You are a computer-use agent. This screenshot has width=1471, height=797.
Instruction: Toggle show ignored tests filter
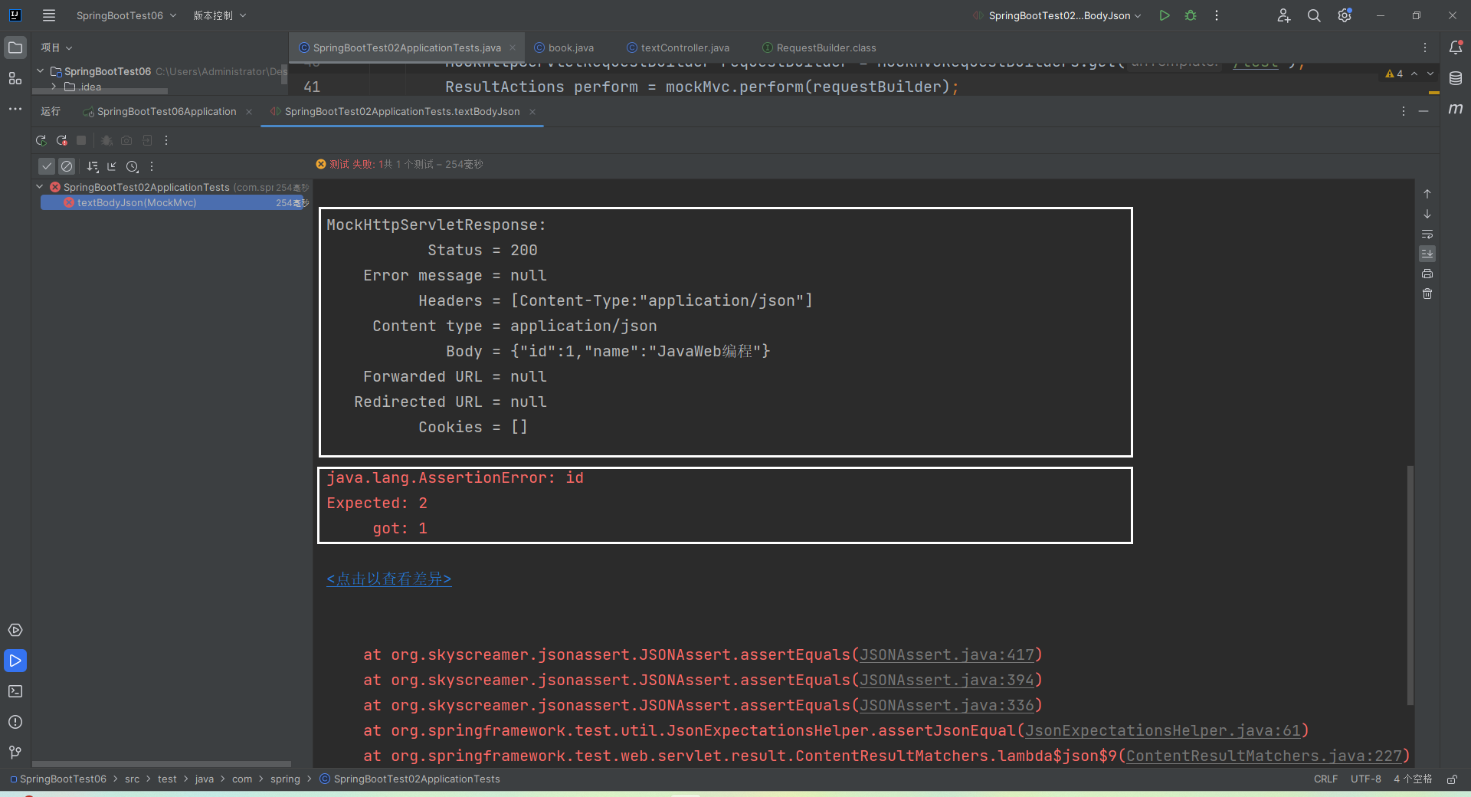(x=67, y=166)
